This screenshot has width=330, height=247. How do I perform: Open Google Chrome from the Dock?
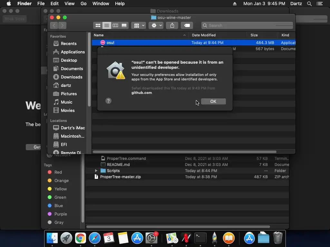tap(81, 238)
